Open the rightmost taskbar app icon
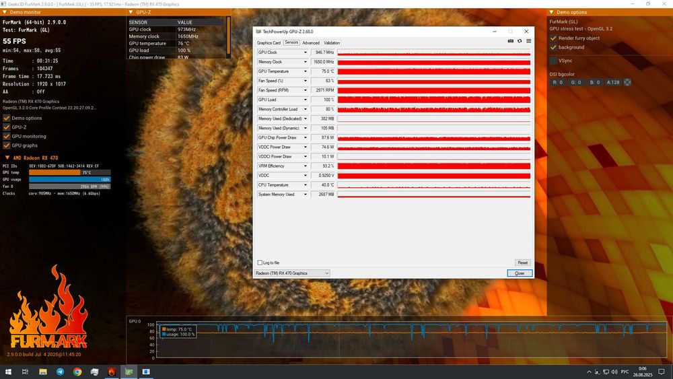Screen dimensions: 673x379 [x=146, y=372]
